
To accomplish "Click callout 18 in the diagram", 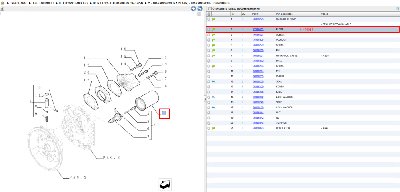I will (124, 49).
